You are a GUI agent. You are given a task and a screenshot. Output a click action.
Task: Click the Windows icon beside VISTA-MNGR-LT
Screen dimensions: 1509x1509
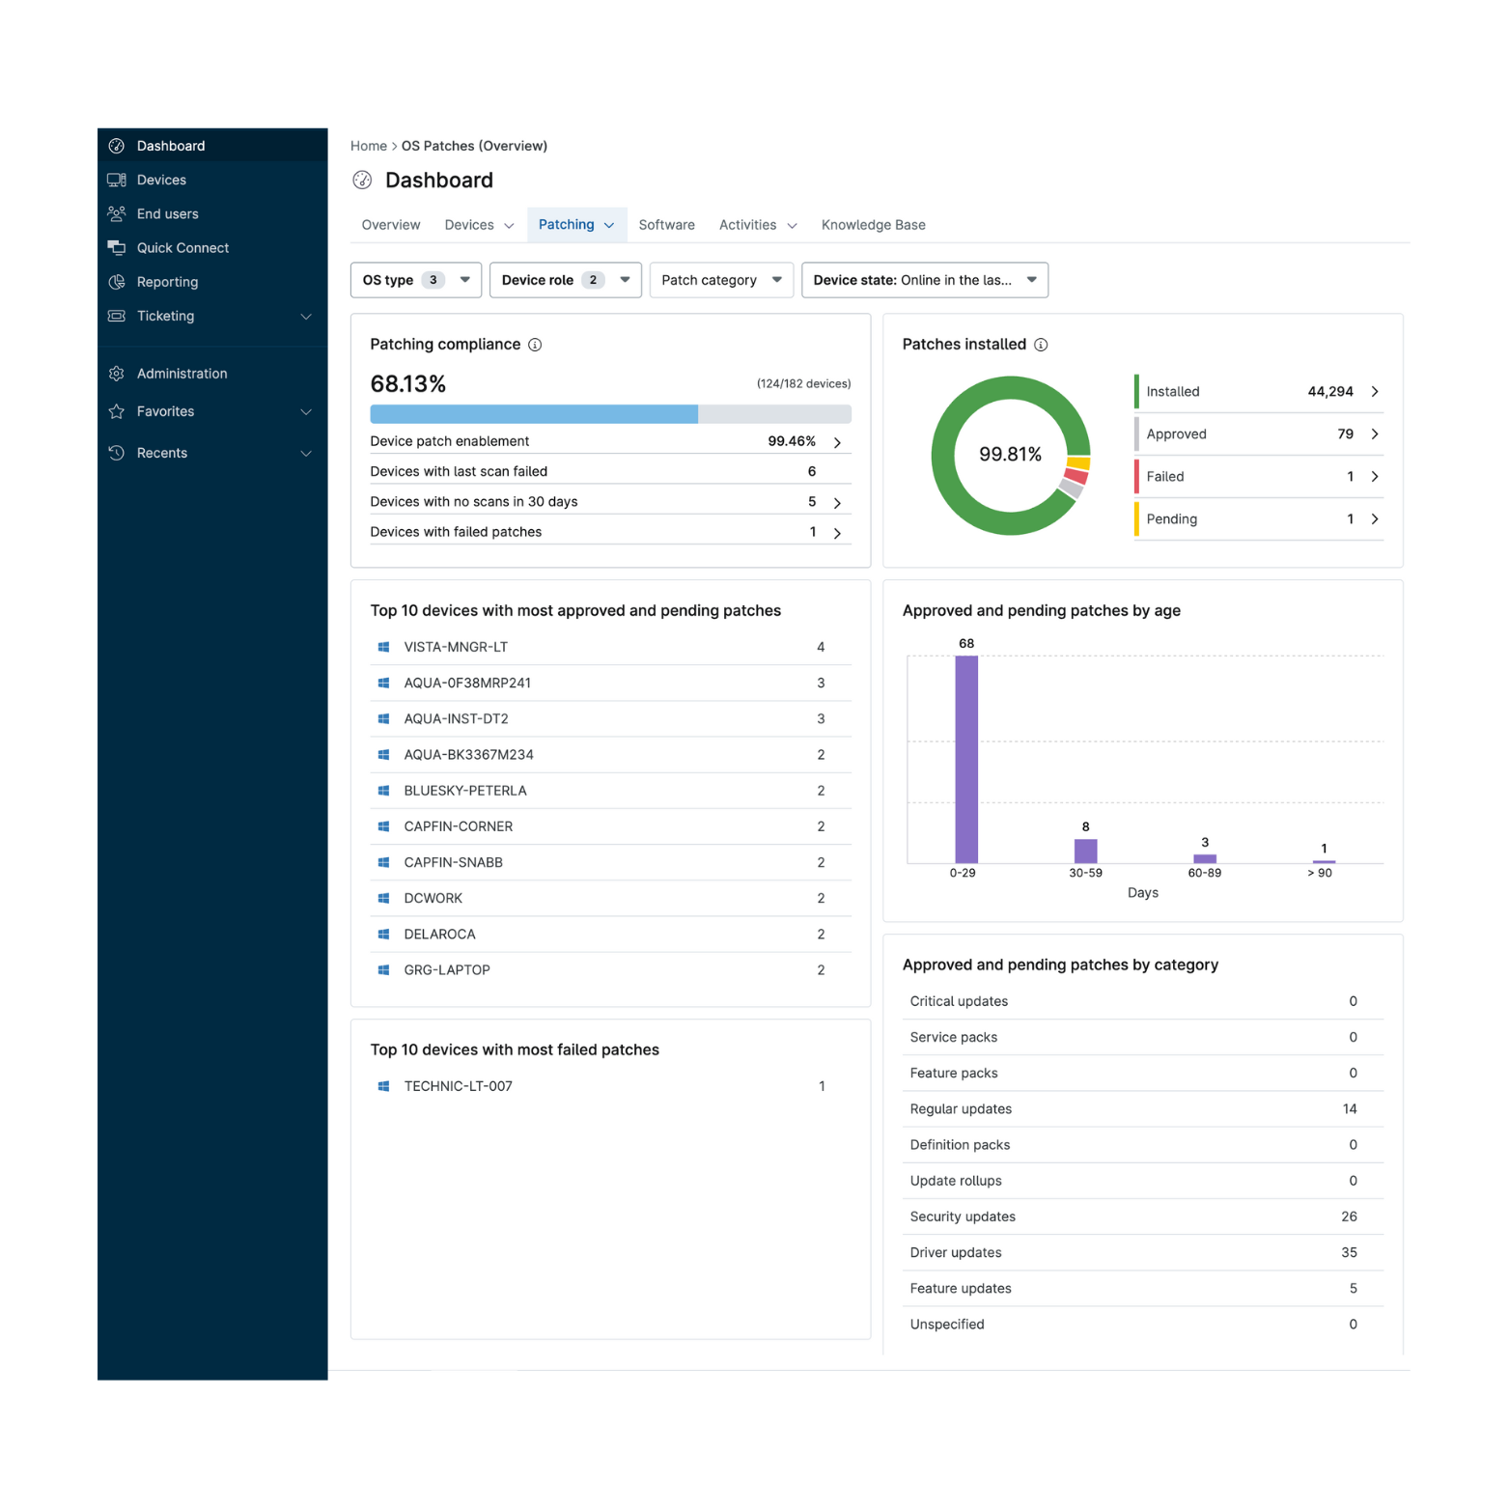pyautogui.click(x=382, y=647)
